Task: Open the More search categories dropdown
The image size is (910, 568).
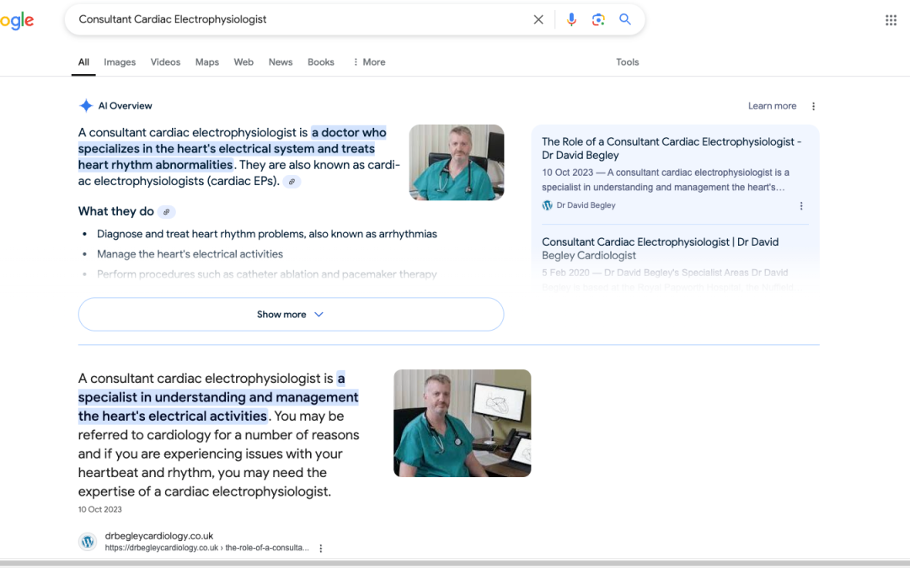Action: click(x=368, y=61)
